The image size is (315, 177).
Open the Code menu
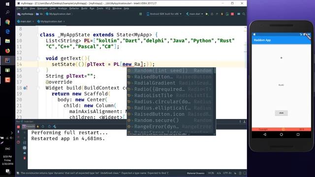click(53, 8)
